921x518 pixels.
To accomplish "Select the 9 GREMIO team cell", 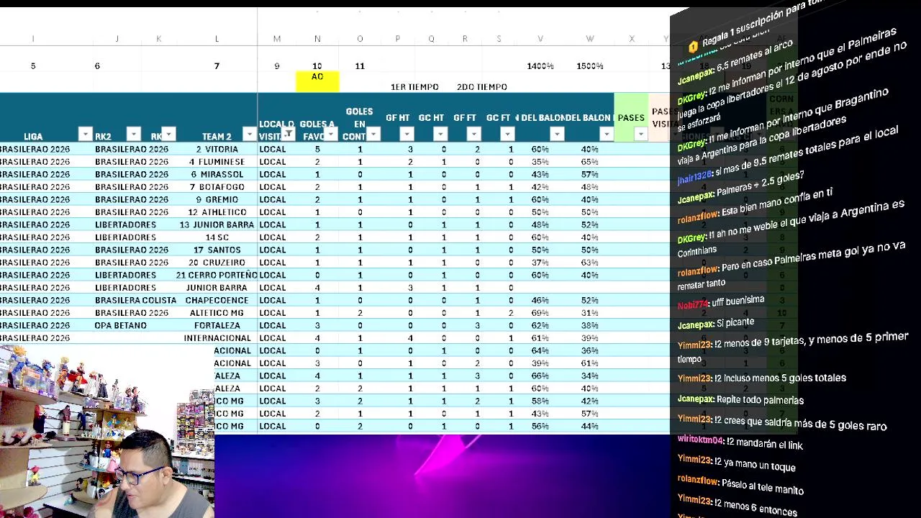I will click(x=217, y=199).
